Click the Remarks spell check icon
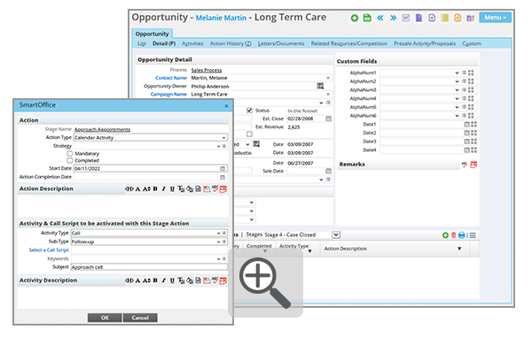The height and width of the screenshot is (345, 532). pos(464,165)
